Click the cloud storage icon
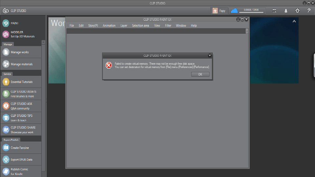The width and height of the screenshot is (315, 177). click(x=234, y=10)
